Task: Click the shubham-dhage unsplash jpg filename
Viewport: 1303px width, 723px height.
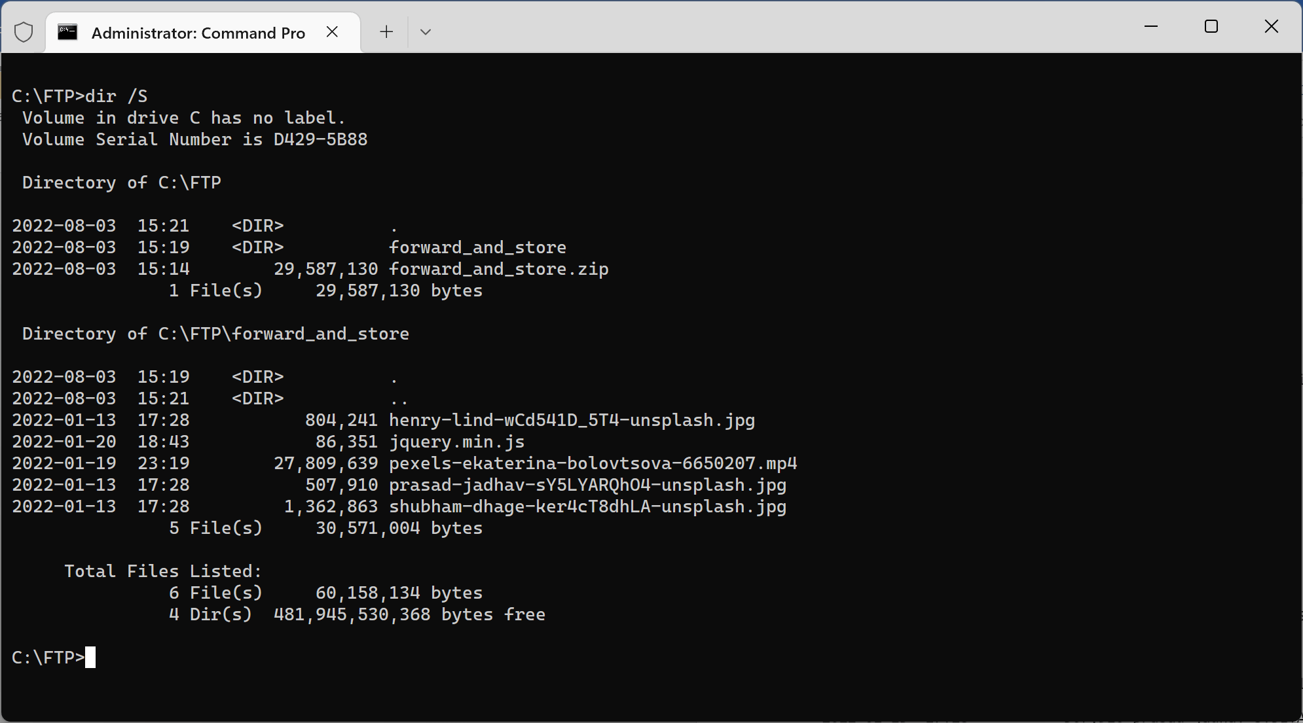Action: pos(587,506)
